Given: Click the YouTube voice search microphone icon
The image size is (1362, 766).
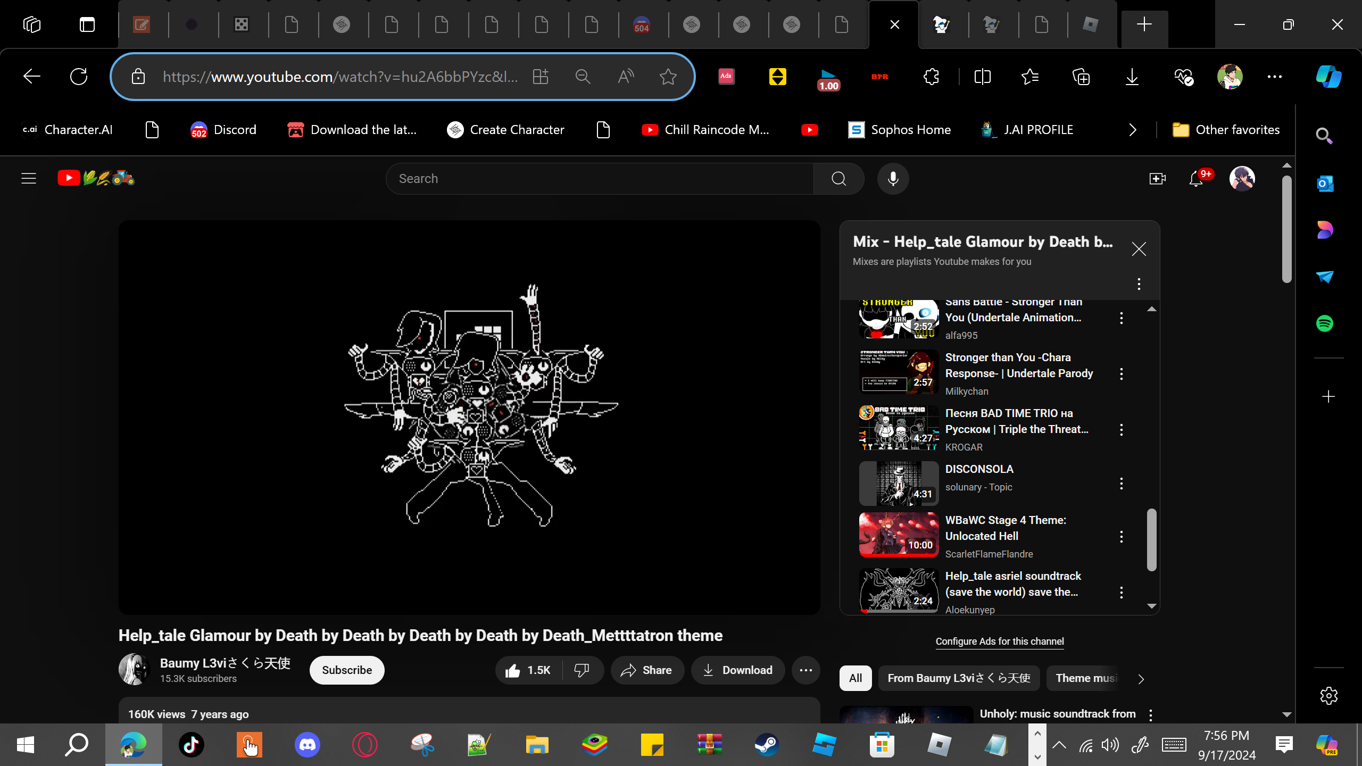Looking at the screenshot, I should pos(893,179).
